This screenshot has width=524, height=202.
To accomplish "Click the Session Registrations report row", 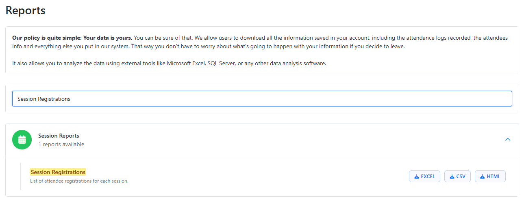I will [x=244, y=176].
